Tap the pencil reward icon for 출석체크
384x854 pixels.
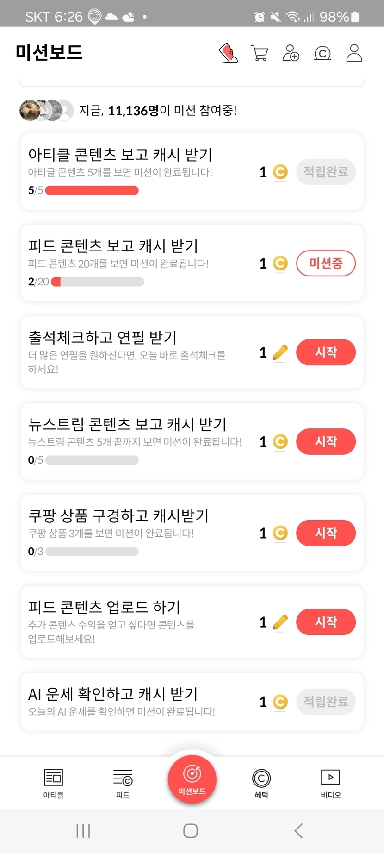[x=280, y=353]
